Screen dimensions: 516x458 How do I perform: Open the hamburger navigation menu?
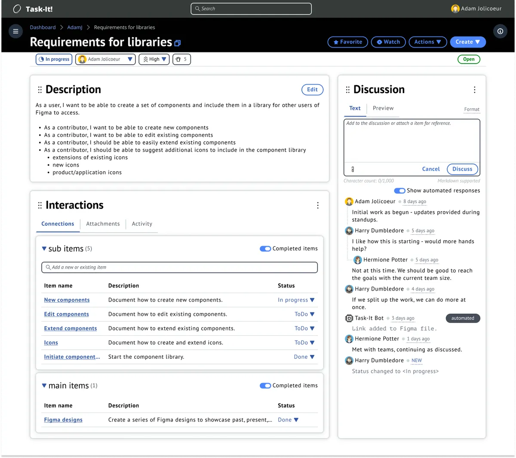click(15, 31)
